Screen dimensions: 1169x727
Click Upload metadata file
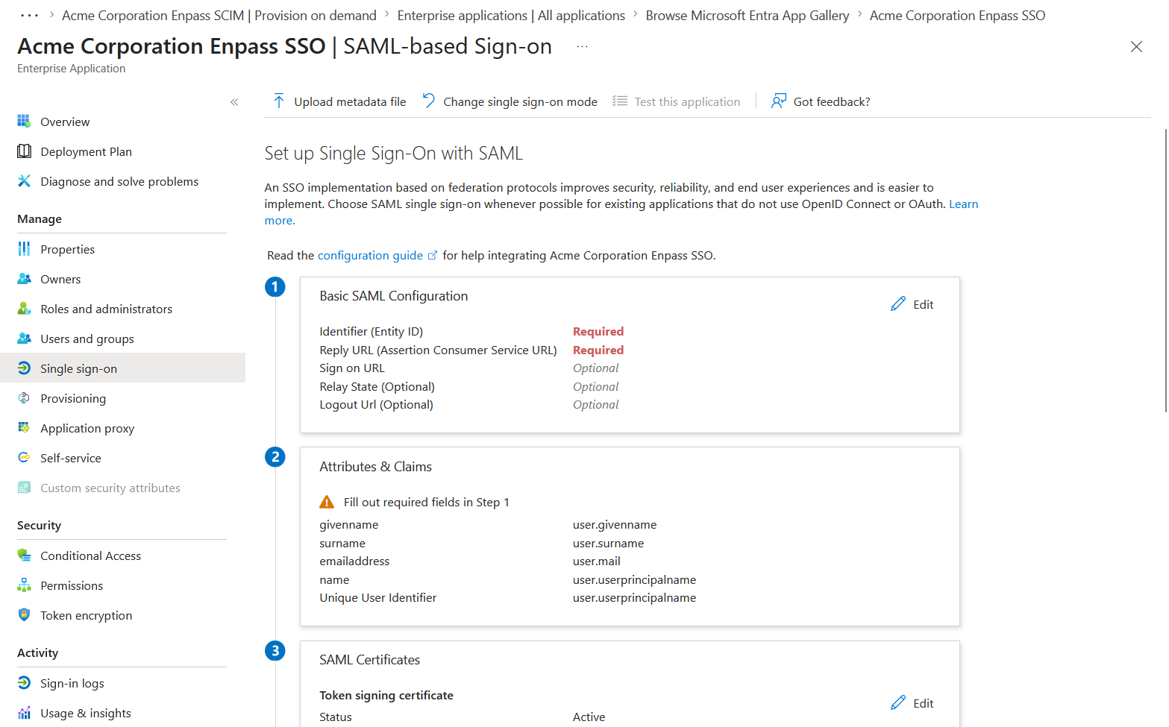pyautogui.click(x=339, y=101)
